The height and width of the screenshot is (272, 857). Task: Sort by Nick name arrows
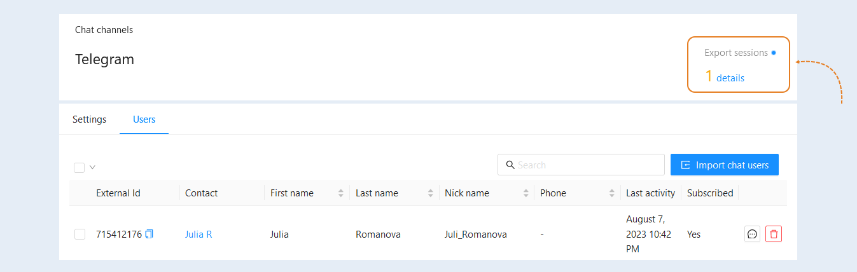pyautogui.click(x=526, y=193)
